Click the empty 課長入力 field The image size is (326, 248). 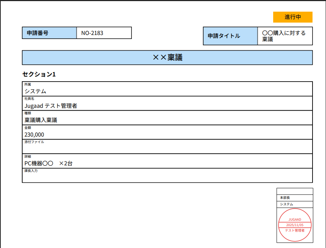(167, 176)
